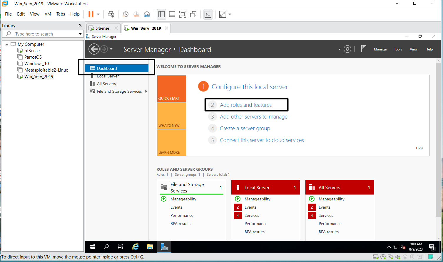
Task: Open the VM menu
Action: click(48, 14)
